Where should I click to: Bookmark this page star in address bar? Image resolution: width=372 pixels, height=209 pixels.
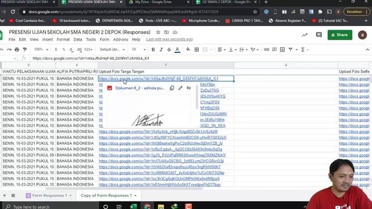point(255,12)
